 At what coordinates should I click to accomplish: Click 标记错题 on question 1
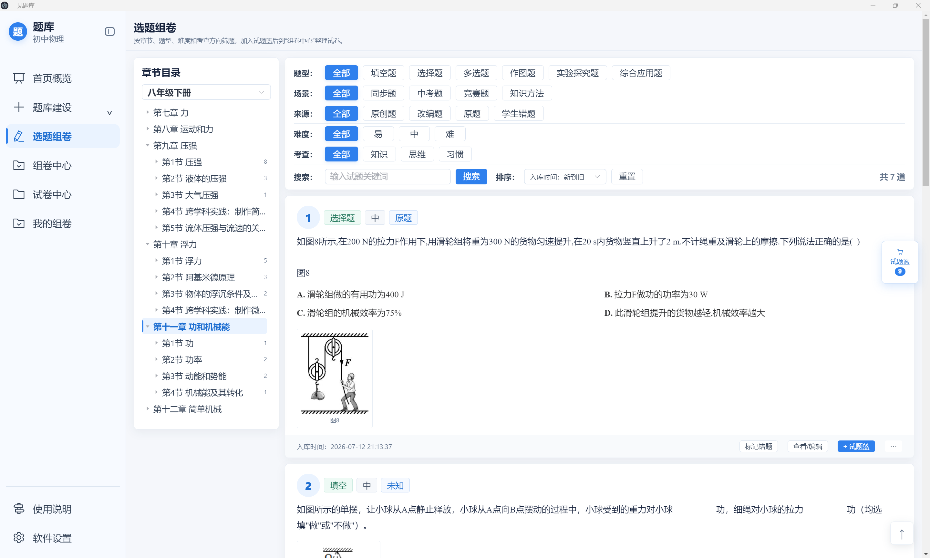[x=758, y=446]
